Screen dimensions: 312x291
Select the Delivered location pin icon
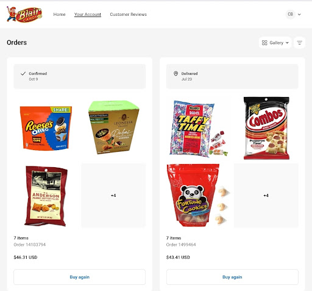(x=176, y=74)
